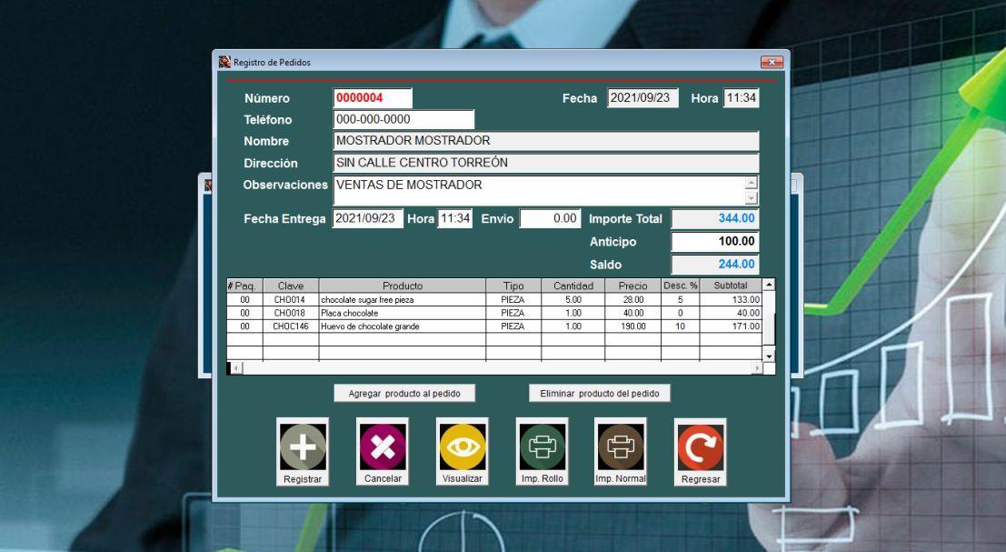Viewport: 1006px width, 552px height.
Task: Click the # Paq. column header
Action: 245,286
